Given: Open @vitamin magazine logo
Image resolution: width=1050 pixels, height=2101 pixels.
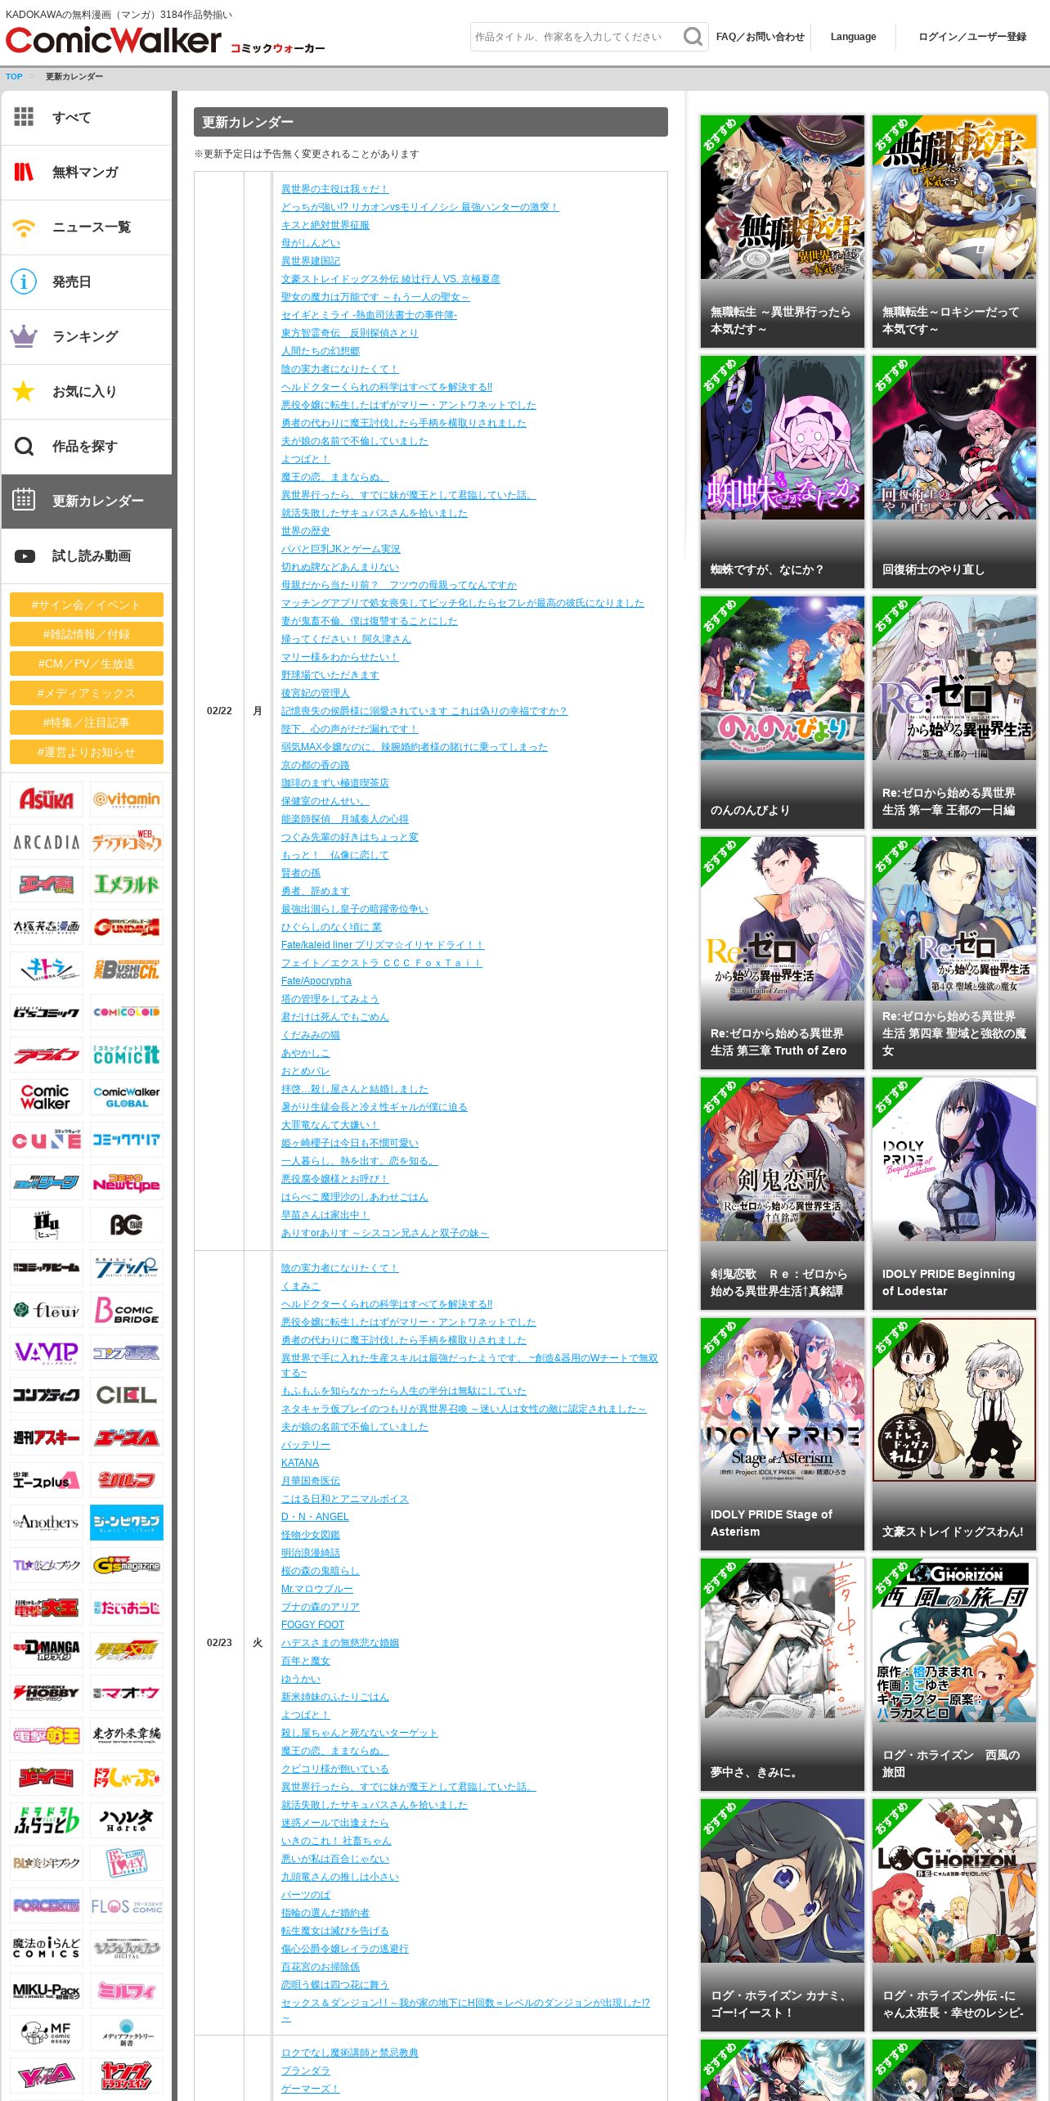Looking at the screenshot, I should tap(127, 799).
